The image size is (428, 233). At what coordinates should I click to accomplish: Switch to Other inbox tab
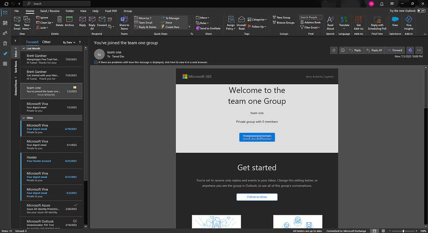click(46, 42)
